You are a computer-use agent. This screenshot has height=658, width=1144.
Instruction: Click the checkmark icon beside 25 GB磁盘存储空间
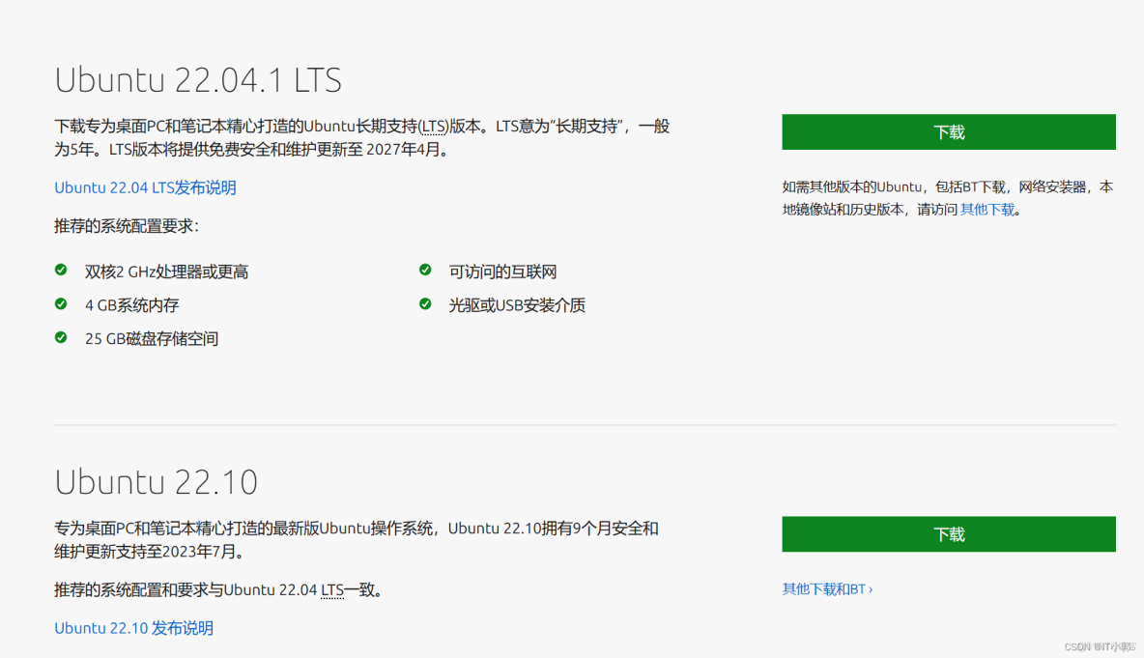click(61, 338)
